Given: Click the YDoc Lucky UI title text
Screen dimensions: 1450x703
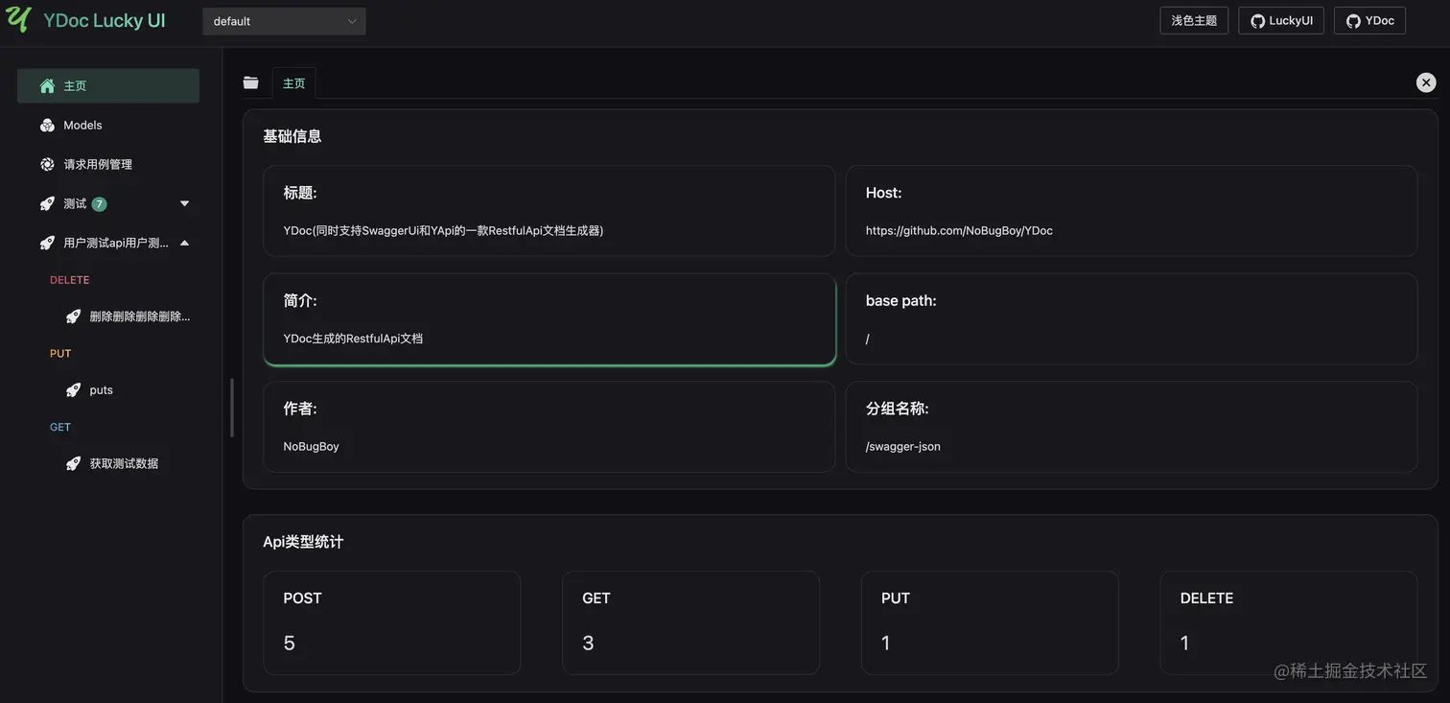Looking at the screenshot, I should pos(105,20).
